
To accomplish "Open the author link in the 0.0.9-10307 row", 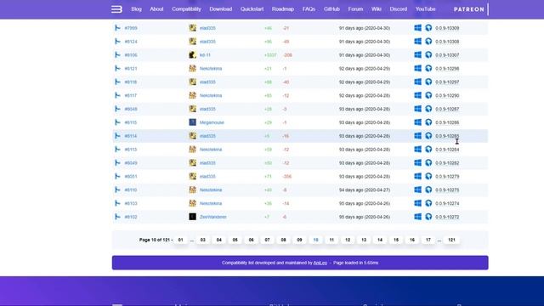I will [205, 54].
